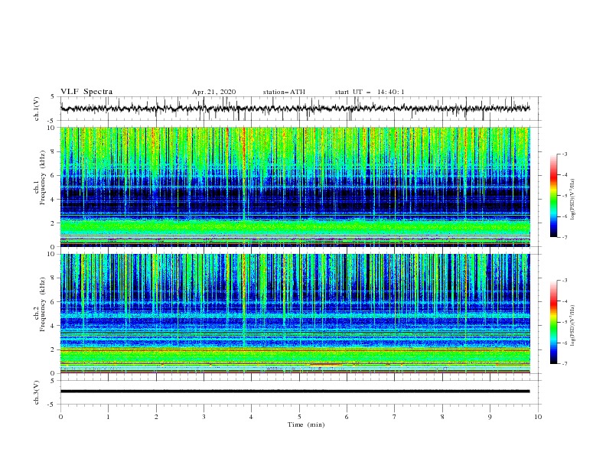The height and width of the screenshot is (468, 606).
Task: Click time axis tick label "3"
Action: [x=204, y=417]
